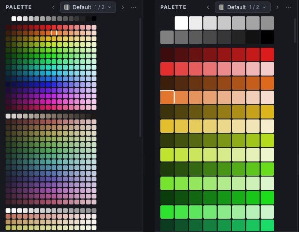Click the palette icon beside Default in right panel

[221, 7]
